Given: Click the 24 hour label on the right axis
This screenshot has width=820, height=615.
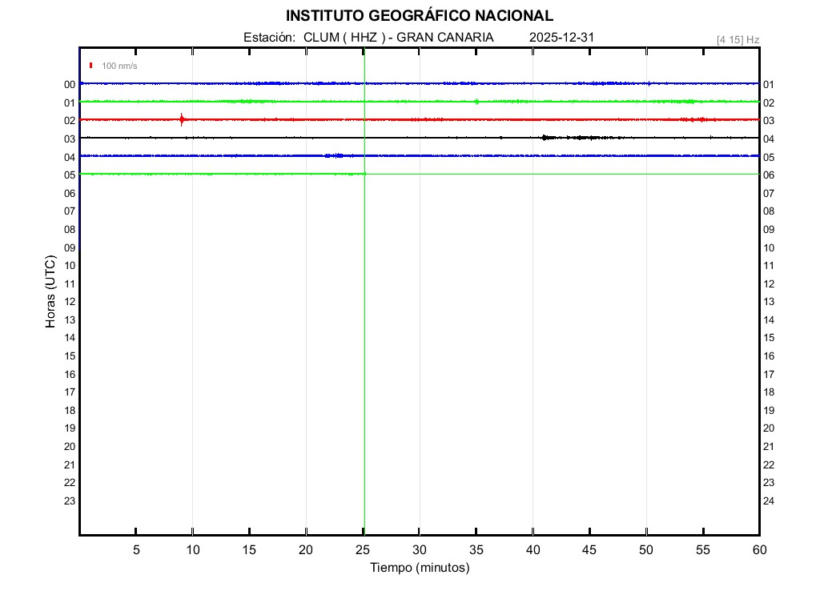Looking at the screenshot, I should (769, 501).
